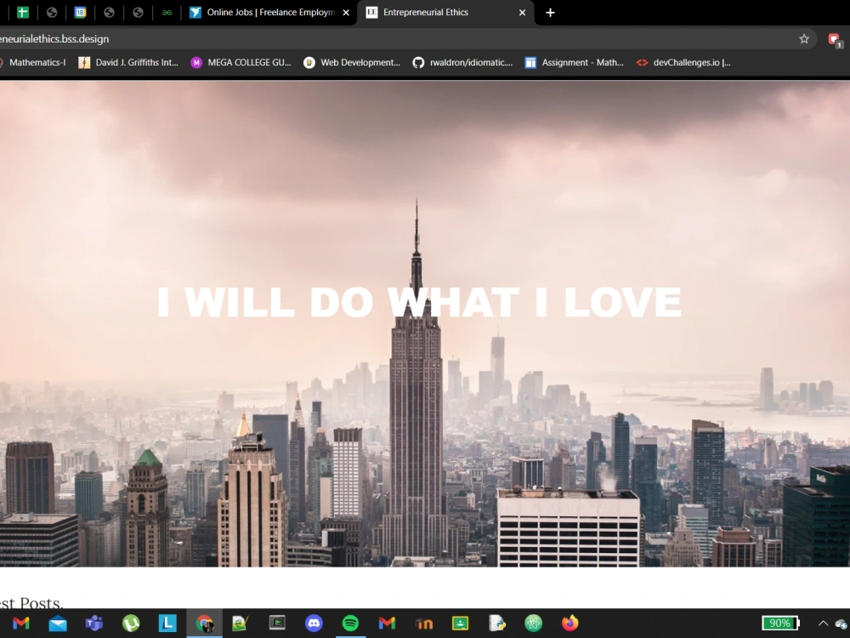
Task: Open the Atom editor from taskbar
Action: (x=534, y=624)
